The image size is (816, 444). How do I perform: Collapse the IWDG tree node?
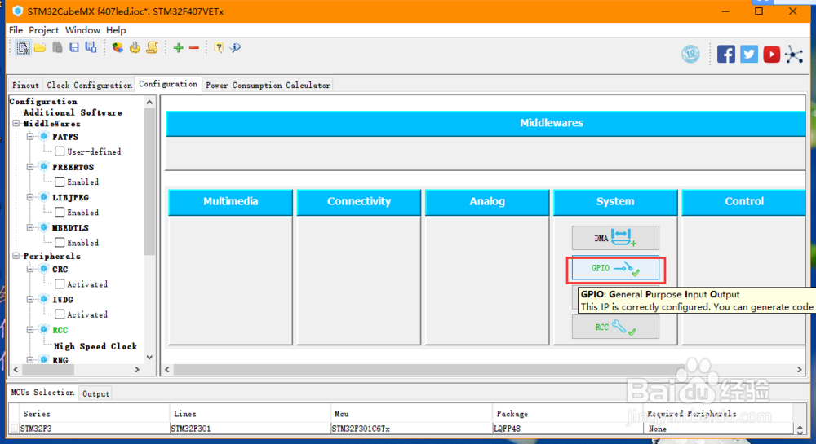coord(30,299)
